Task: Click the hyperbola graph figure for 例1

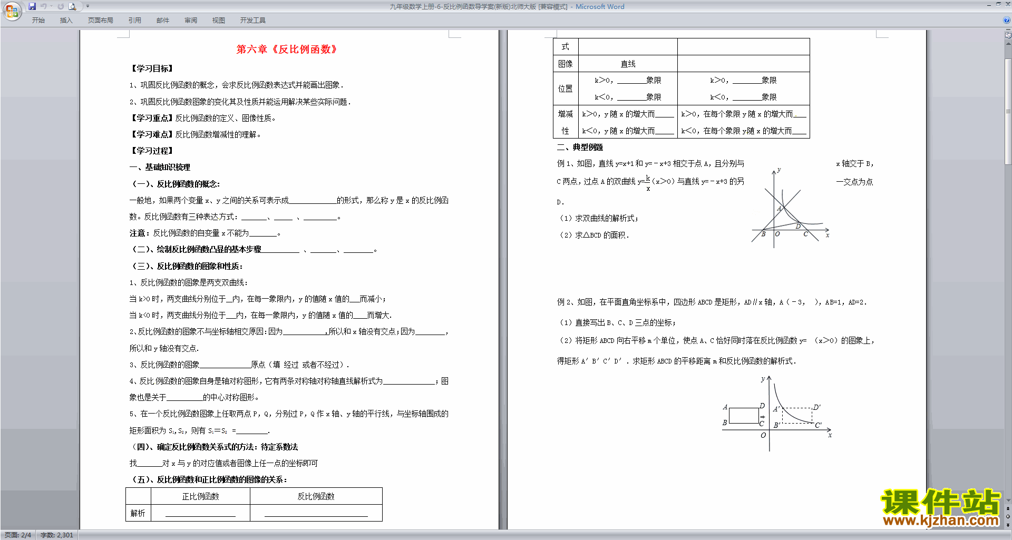Action: [x=791, y=208]
